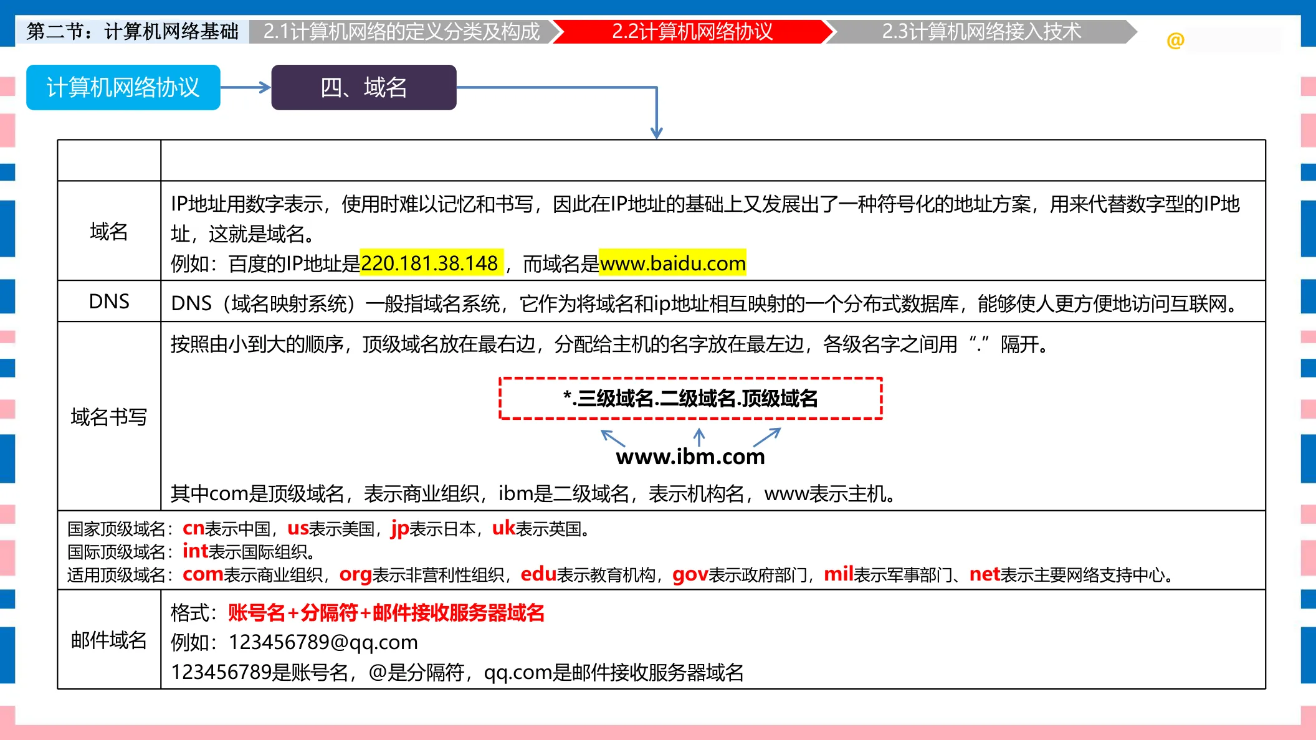Click the red 账号名+分隔符+邮件接收服务器域名 format text
This screenshot has height=740, width=1316.
(386, 613)
